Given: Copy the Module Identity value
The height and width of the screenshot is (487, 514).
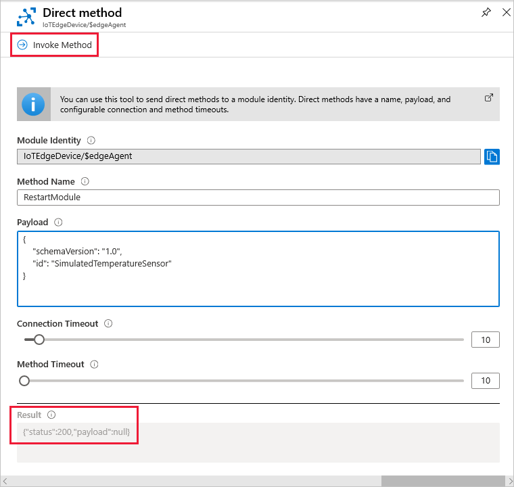Looking at the screenshot, I should tap(492, 157).
